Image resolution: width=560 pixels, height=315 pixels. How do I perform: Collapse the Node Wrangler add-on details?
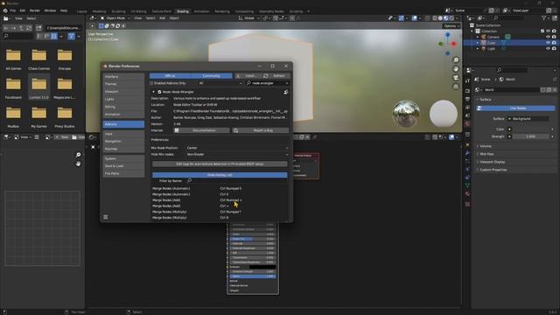point(154,92)
